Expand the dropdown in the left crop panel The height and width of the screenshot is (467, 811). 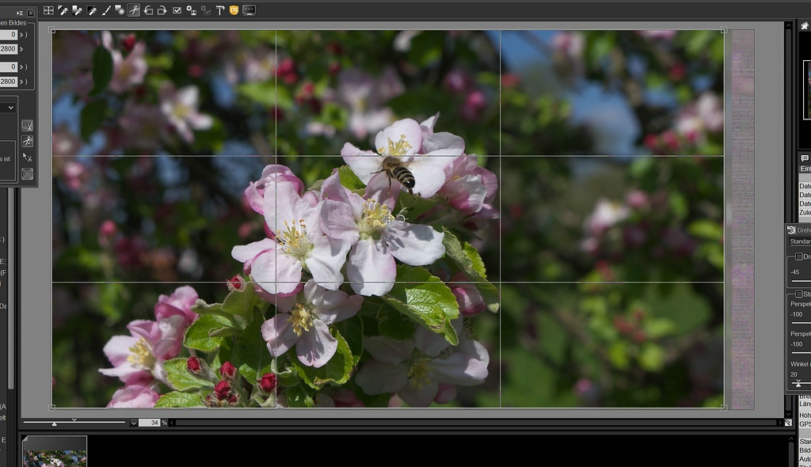(10, 107)
